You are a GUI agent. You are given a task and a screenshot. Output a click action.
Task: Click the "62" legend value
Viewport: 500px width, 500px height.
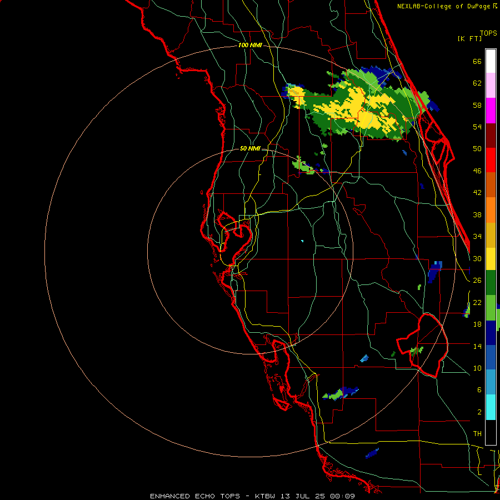(477, 83)
